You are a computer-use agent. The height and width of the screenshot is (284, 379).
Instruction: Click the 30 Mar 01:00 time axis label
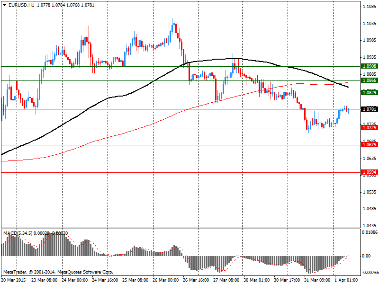[x=256, y=280]
